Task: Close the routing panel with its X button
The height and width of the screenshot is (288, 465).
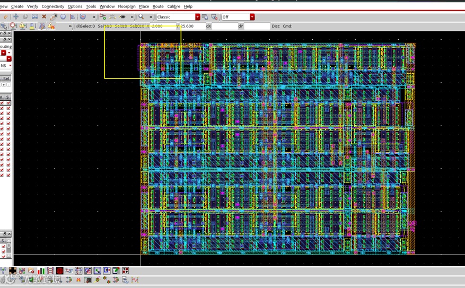Action: [9, 39]
